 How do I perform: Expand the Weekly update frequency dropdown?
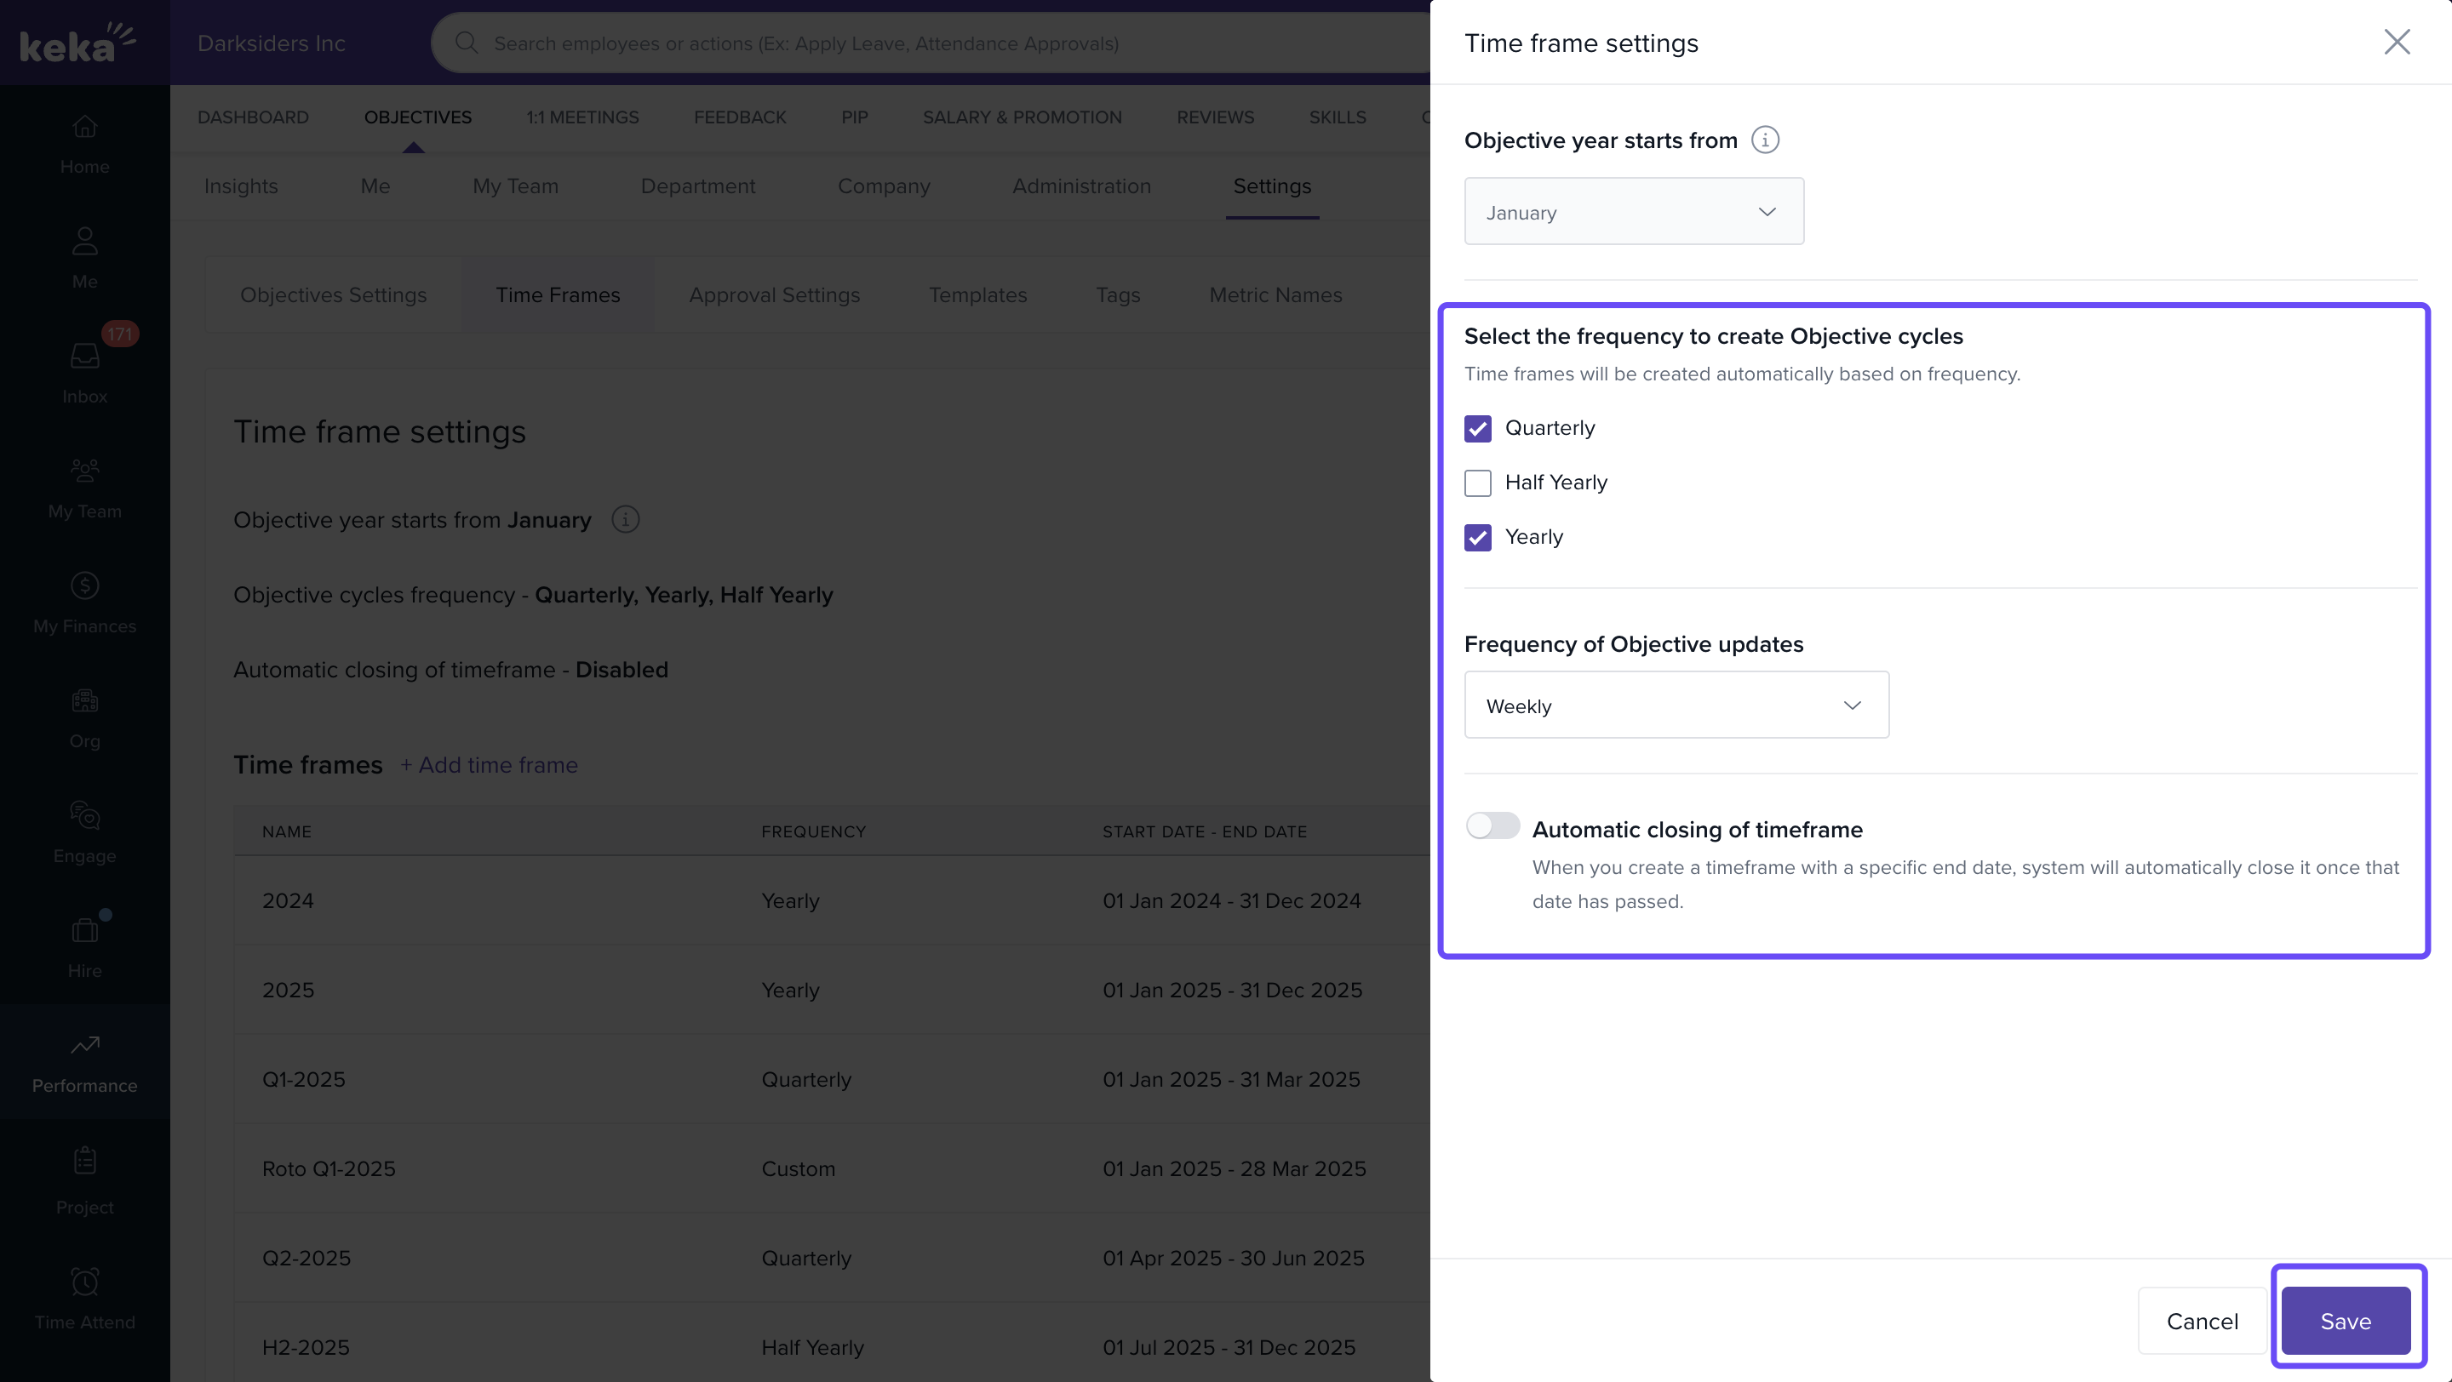click(1676, 705)
